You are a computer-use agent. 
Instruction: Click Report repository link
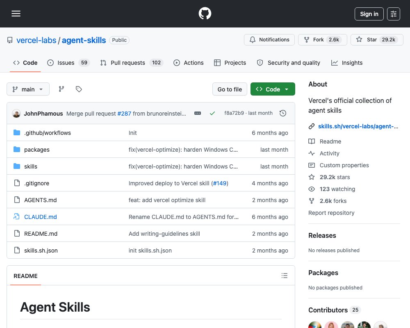tap(331, 213)
